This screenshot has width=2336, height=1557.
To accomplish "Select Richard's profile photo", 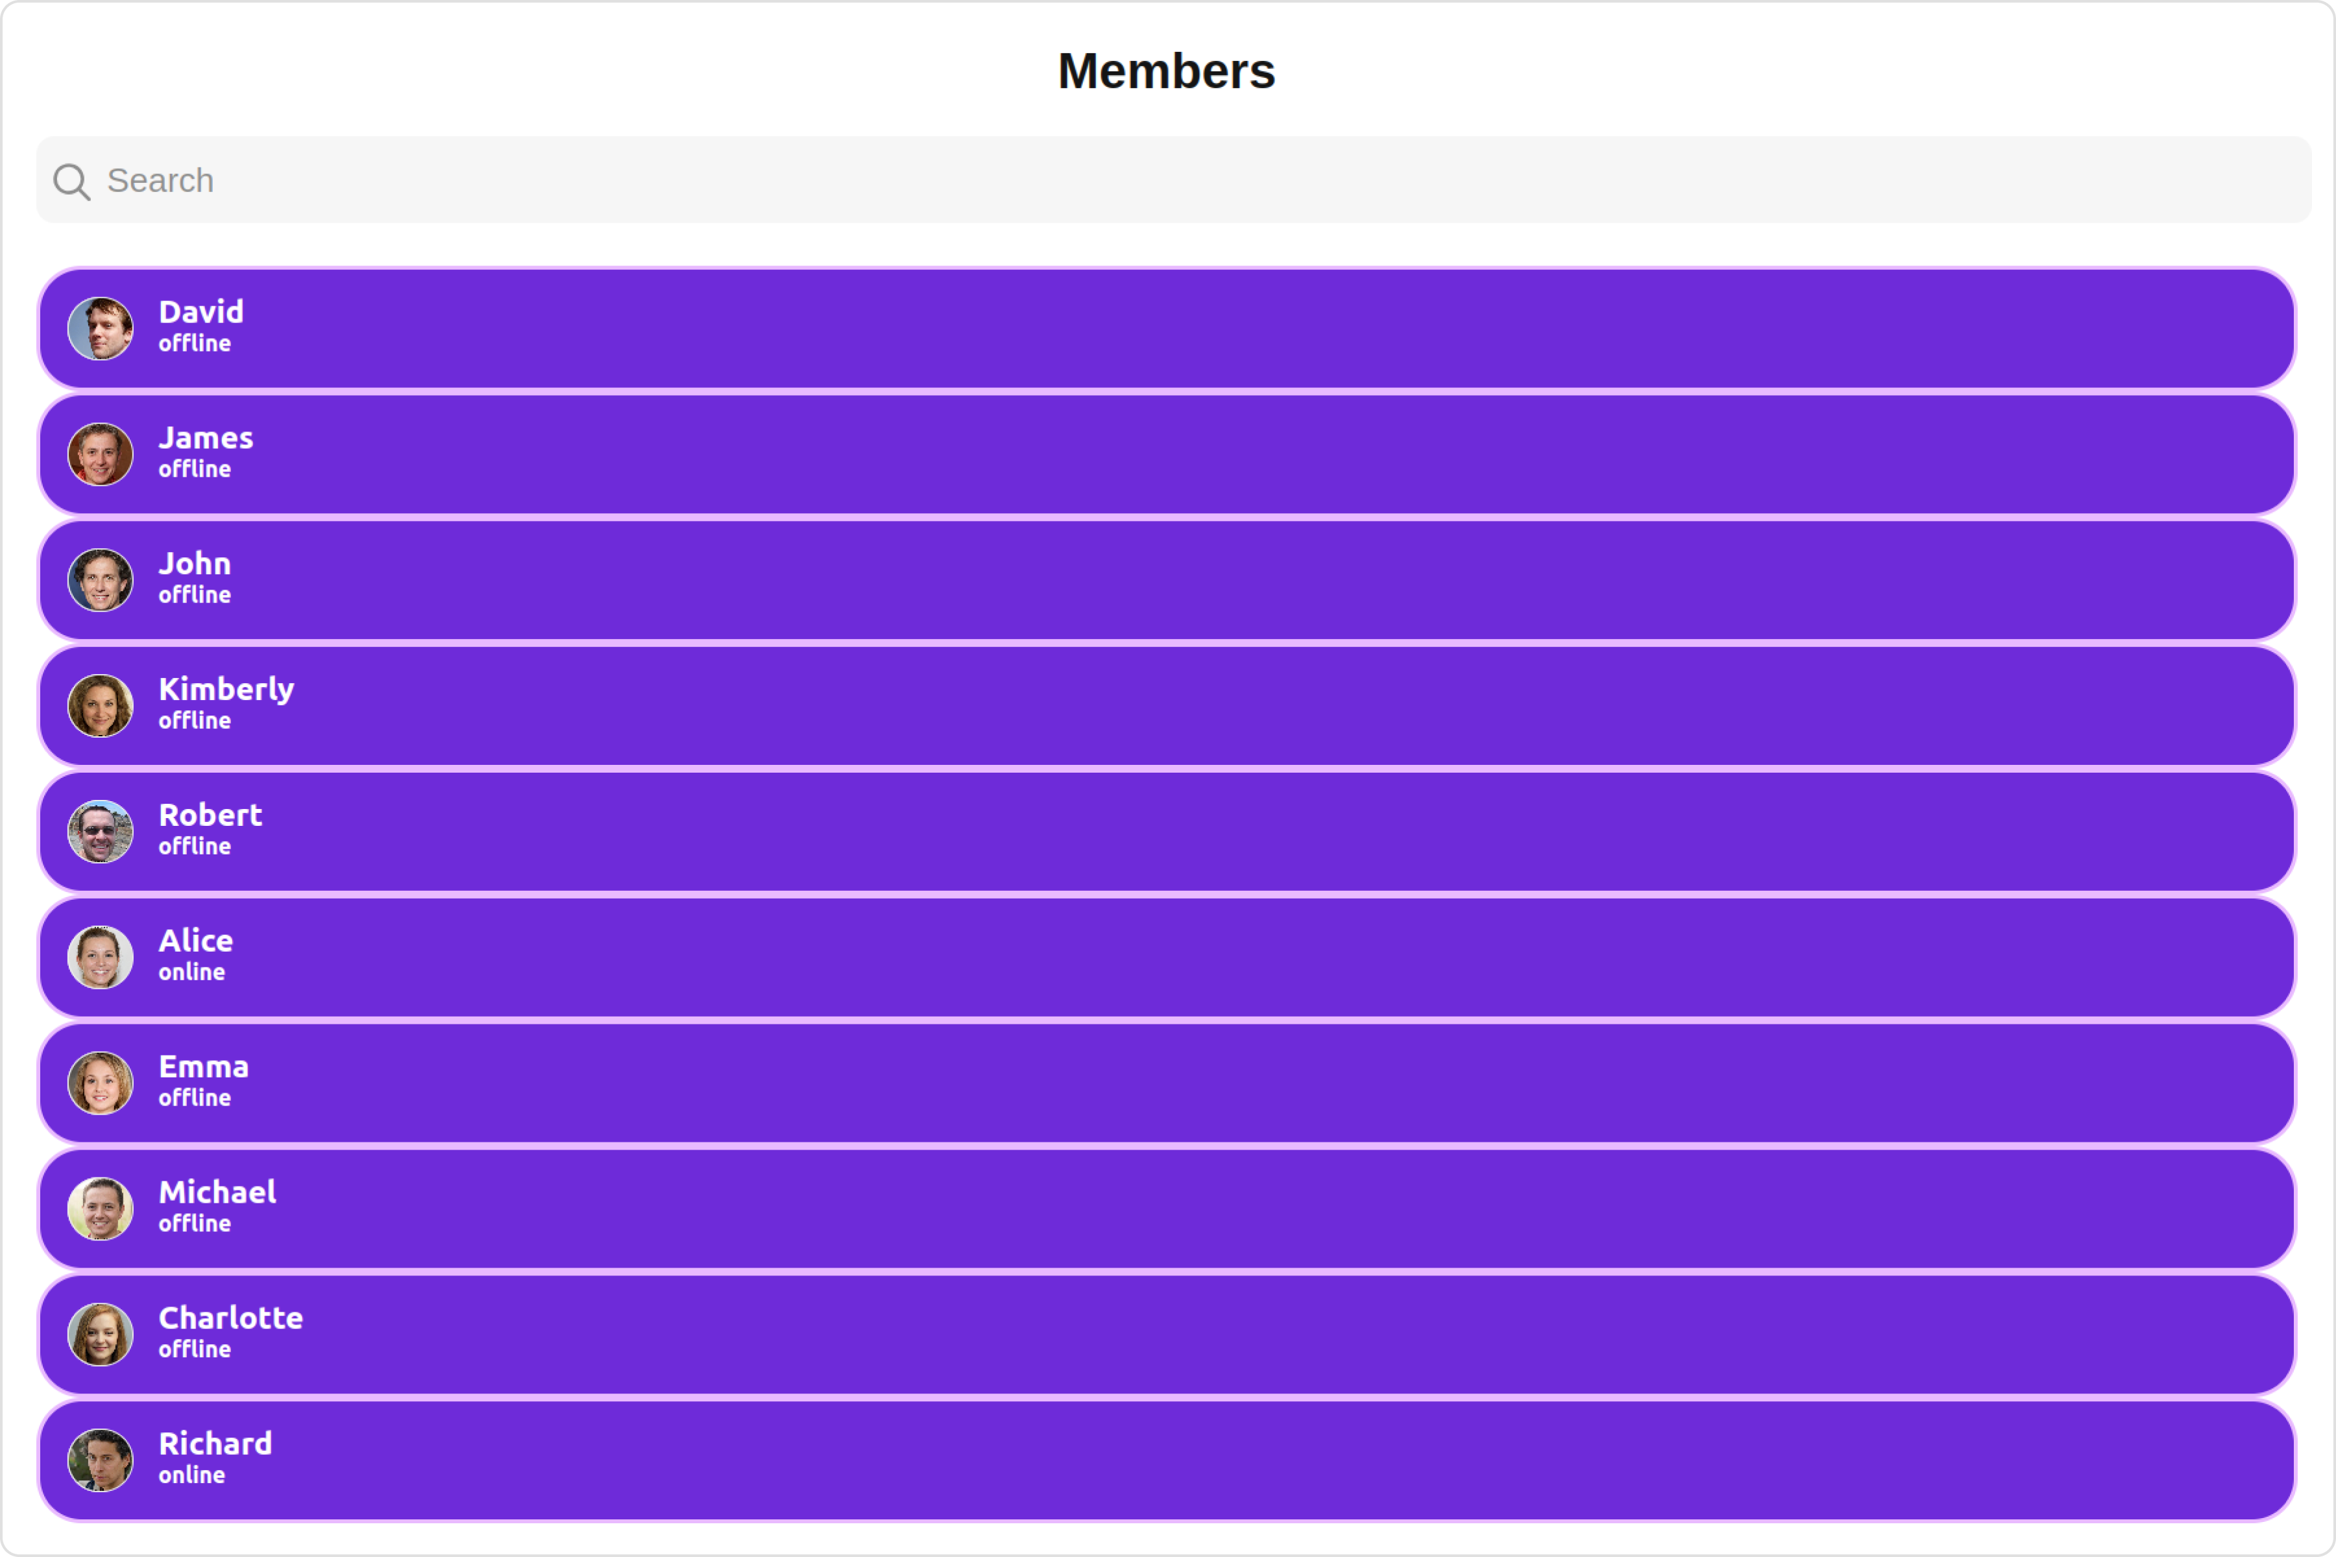I will click(101, 1461).
